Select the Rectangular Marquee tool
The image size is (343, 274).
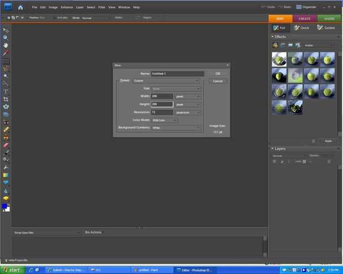(x=6, y=61)
